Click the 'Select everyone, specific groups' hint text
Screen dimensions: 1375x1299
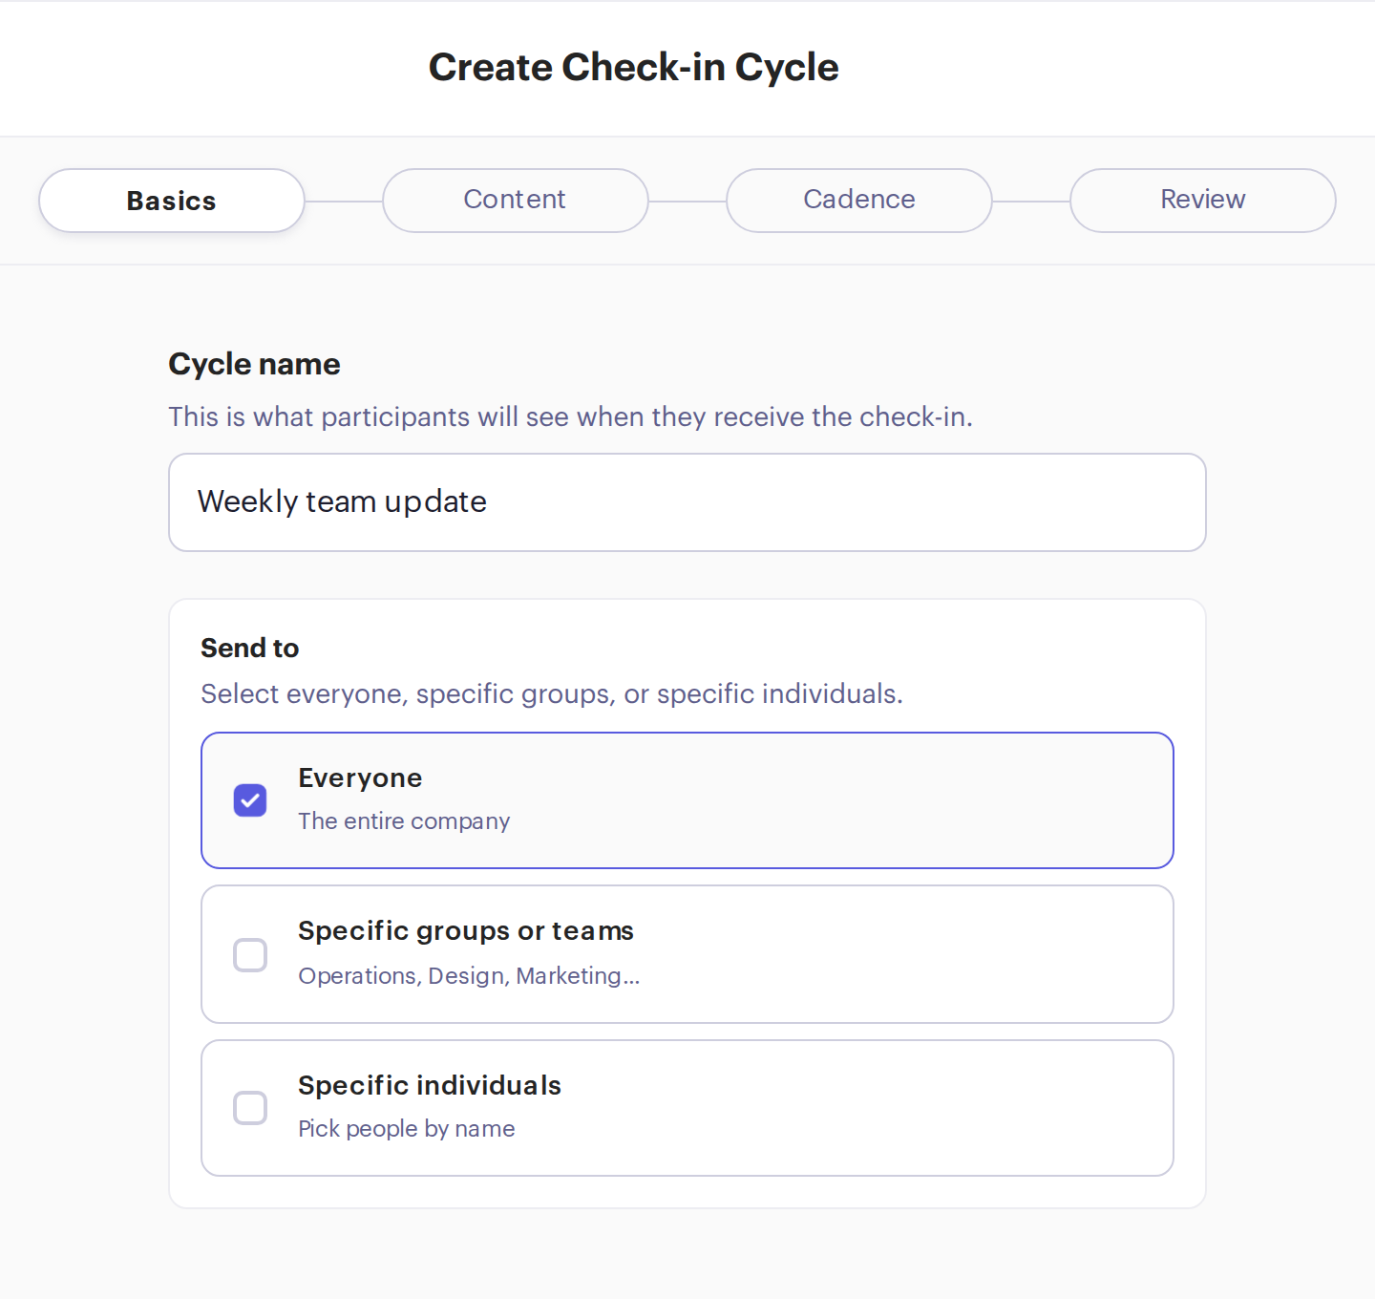click(552, 693)
